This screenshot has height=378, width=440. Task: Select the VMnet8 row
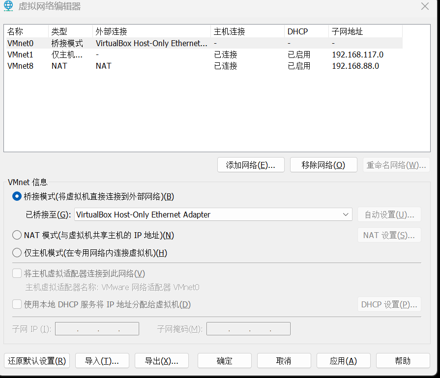(x=205, y=66)
